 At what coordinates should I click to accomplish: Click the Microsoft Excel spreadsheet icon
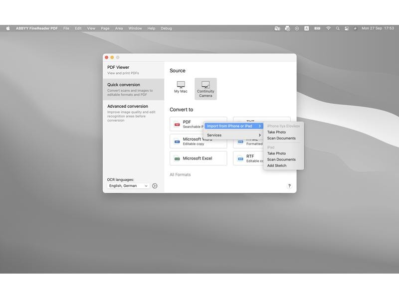click(x=177, y=158)
